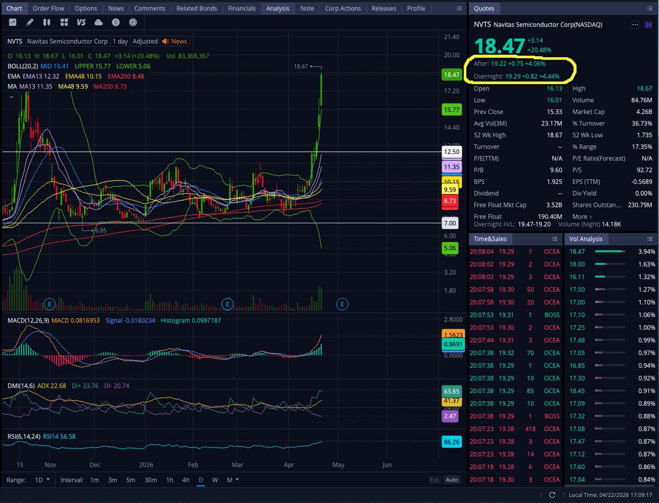Click the earnings E marker near November
The width and height of the screenshot is (659, 503).
pyautogui.click(x=49, y=303)
